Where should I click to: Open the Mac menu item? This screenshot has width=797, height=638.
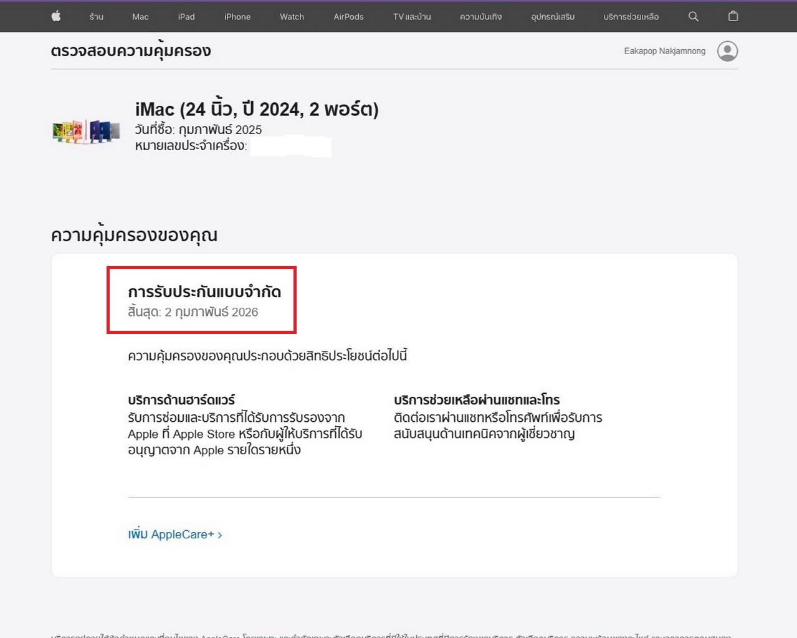coord(140,17)
